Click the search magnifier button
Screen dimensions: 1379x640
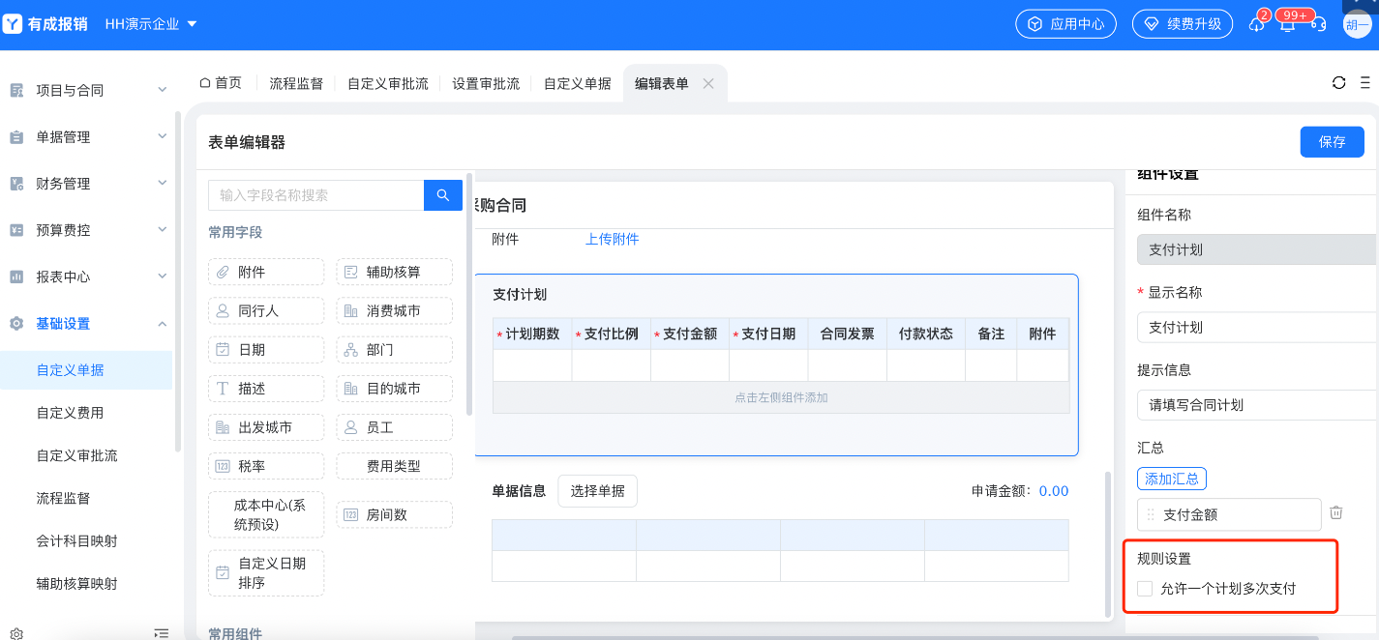coord(442,195)
